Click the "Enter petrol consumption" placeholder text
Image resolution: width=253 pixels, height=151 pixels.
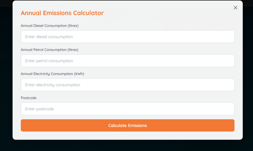coord(49,61)
